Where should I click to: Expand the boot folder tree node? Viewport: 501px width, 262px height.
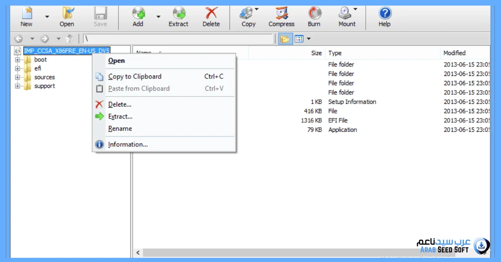18,60
